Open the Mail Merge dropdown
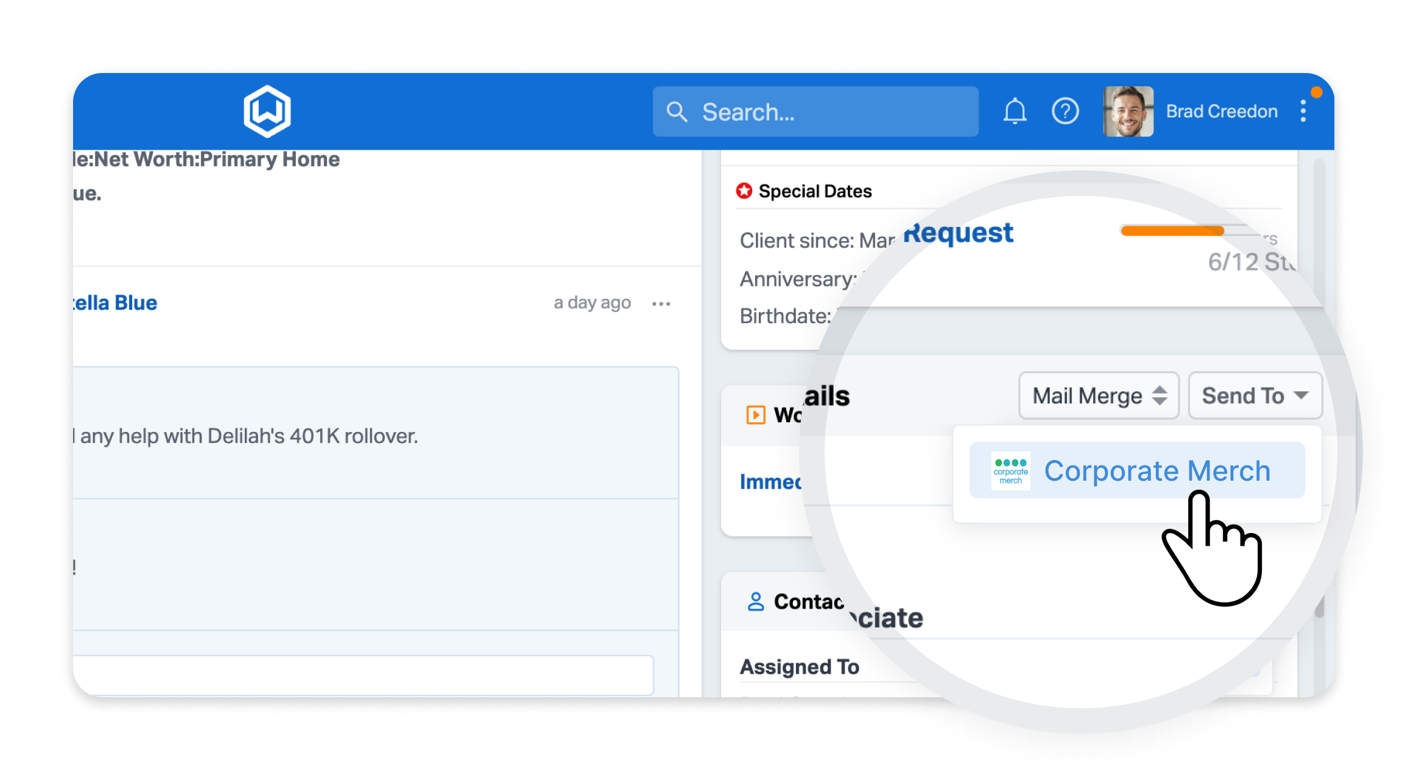The width and height of the screenshot is (1408, 763). coord(1099,395)
